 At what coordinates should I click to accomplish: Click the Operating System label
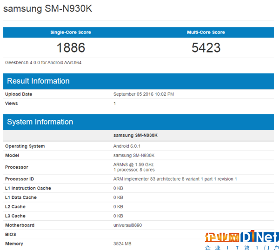point(25,146)
